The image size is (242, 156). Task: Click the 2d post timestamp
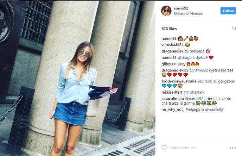pos(234,29)
